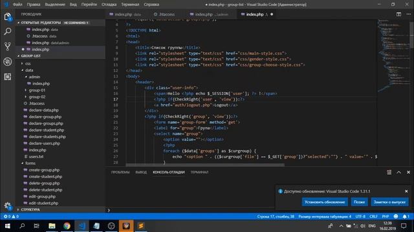414x232 pixels.
Task: Open the Go (Перейти) menu
Action: point(89,5)
